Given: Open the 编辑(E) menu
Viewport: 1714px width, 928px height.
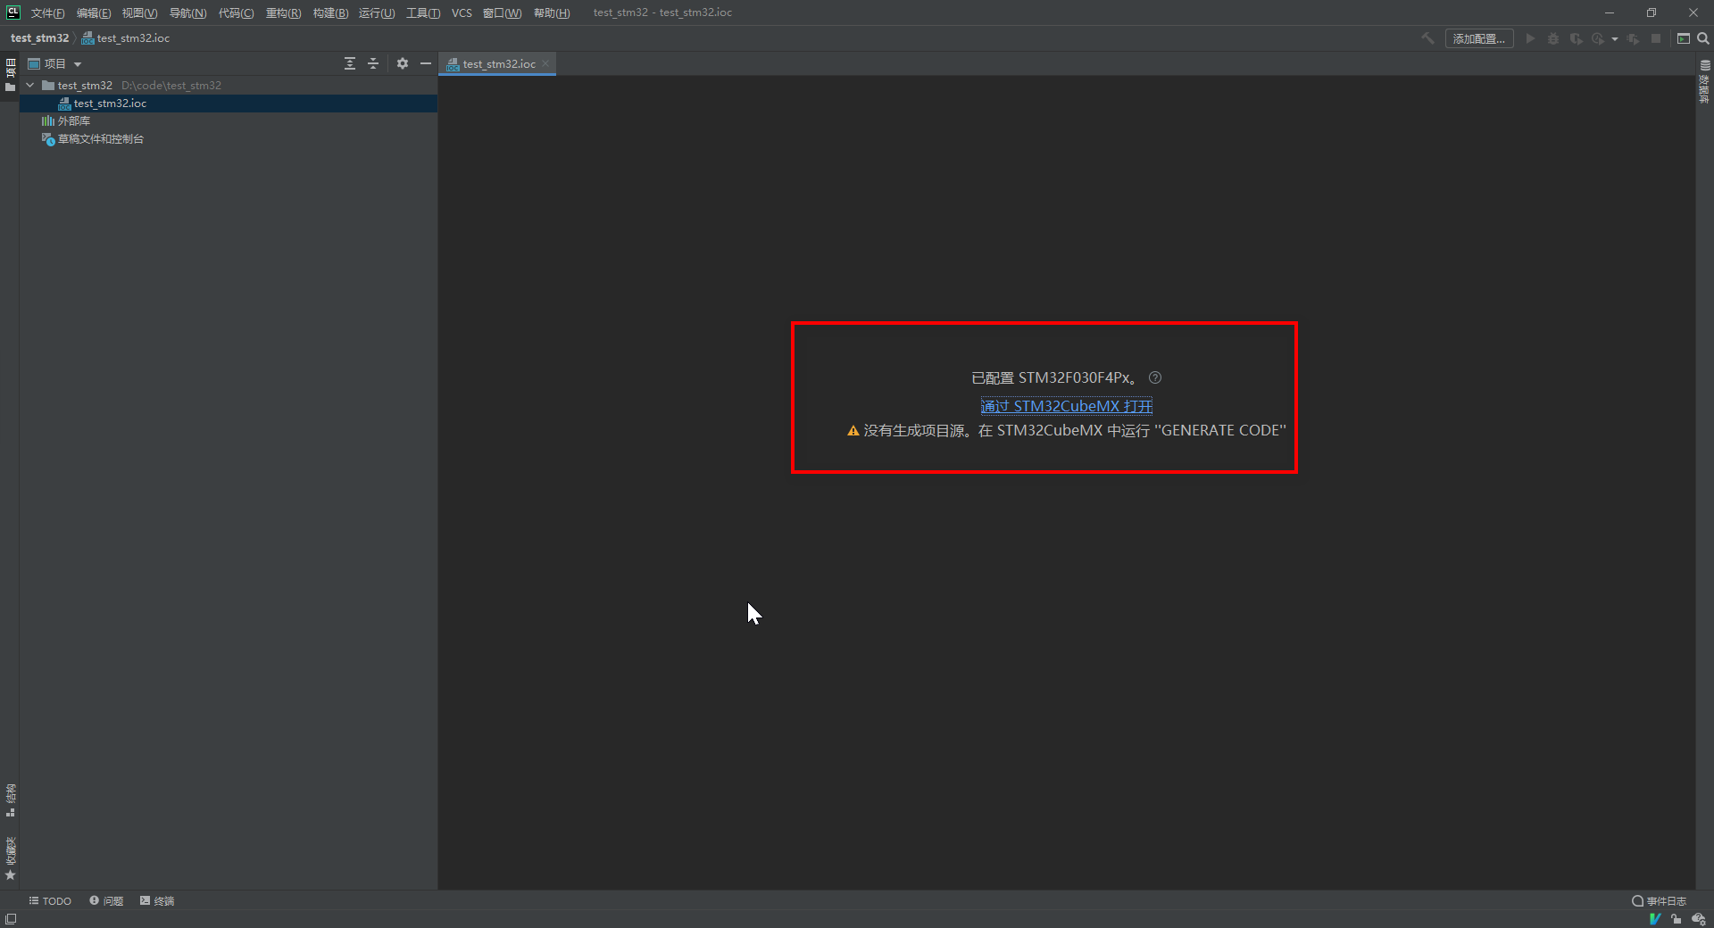Looking at the screenshot, I should point(94,12).
